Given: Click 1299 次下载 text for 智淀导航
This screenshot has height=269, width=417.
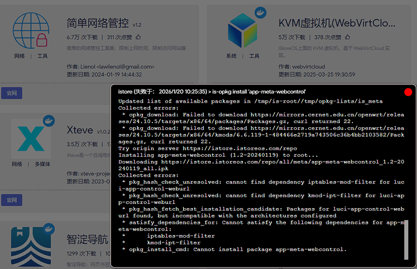Looking at the screenshot, I should [x=82, y=253].
